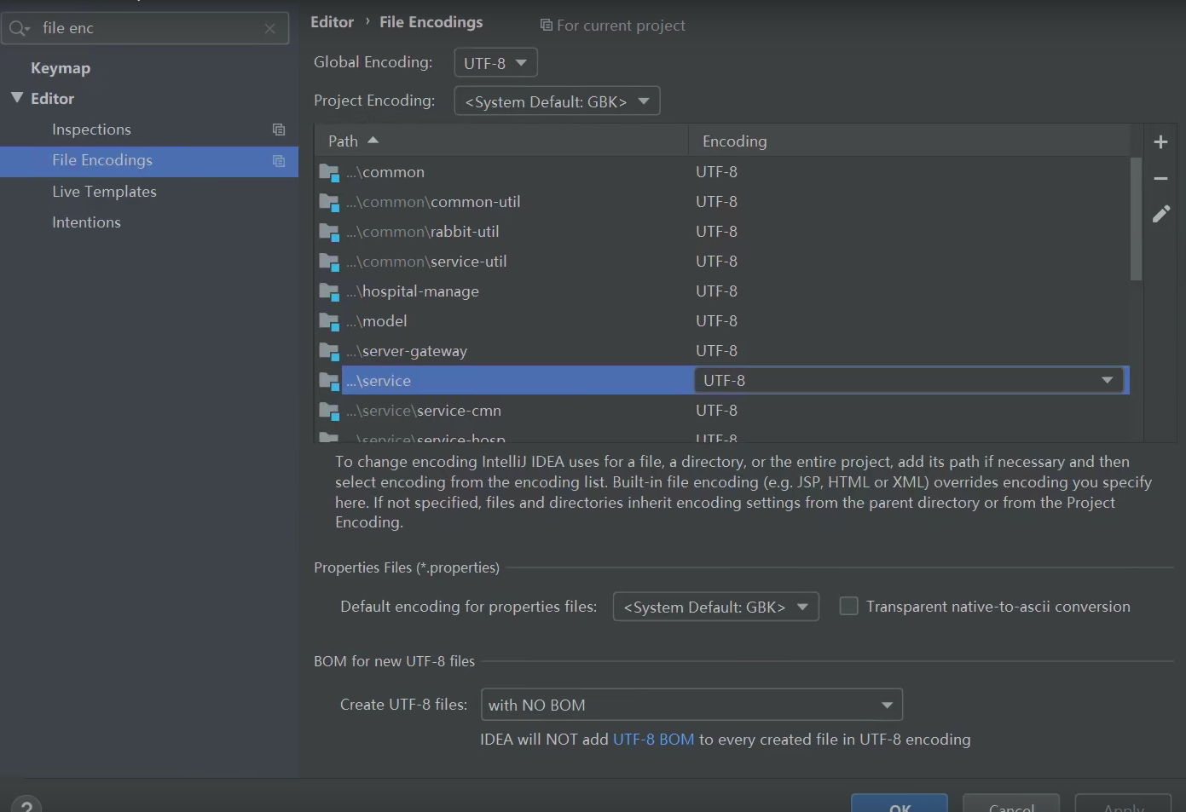Viewport: 1186px width, 812px height.
Task: Open the Project Encoding dropdown
Action: 557,101
